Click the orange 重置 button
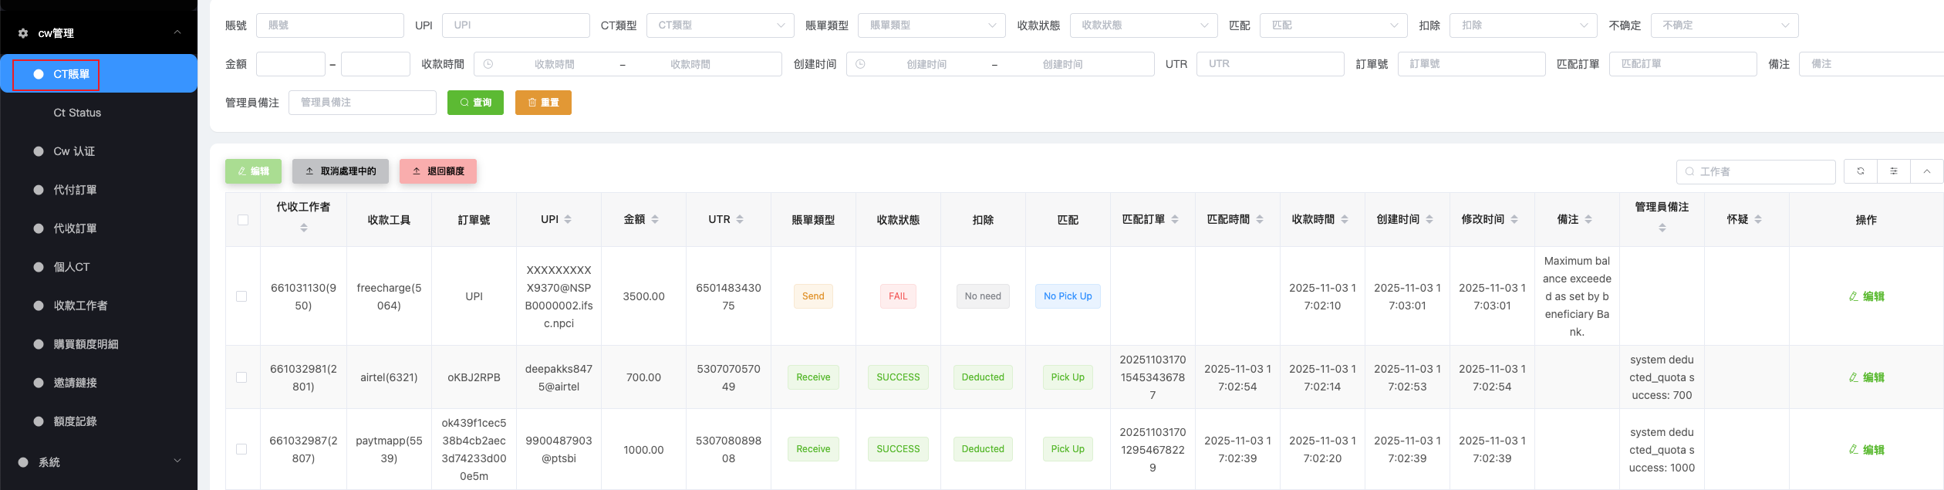Viewport: 1944px width, 490px height. point(543,103)
